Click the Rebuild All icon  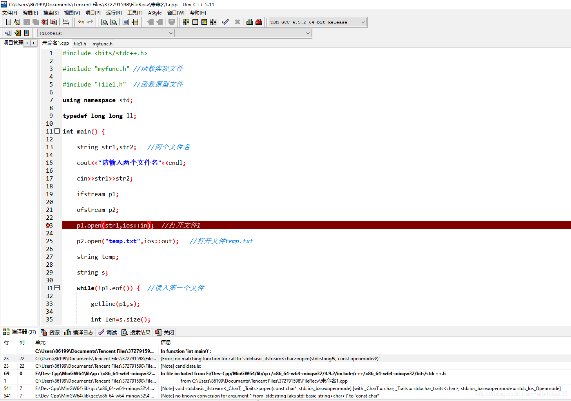pos(213,22)
